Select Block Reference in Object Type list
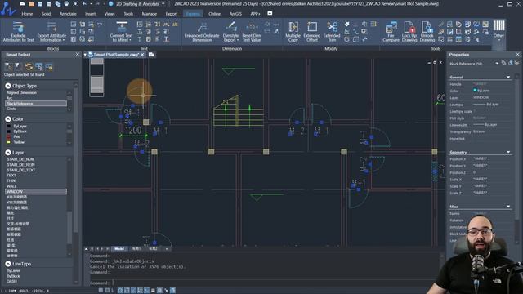This screenshot has height=294, width=523. pyautogui.click(x=36, y=104)
